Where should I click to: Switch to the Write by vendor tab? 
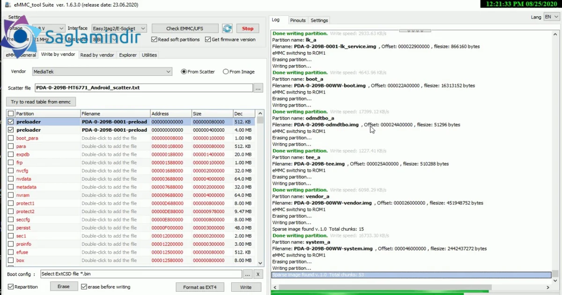click(x=58, y=54)
